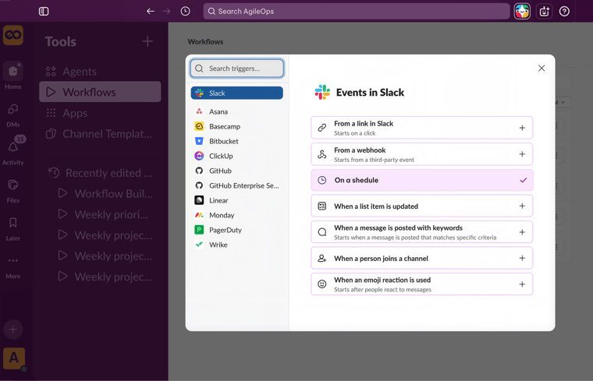The height and width of the screenshot is (381, 593).
Task: Select Wrike in the trigger list
Action: (x=236, y=245)
